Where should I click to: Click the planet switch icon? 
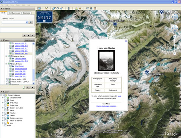pyautogui.click(x=80, y=8)
